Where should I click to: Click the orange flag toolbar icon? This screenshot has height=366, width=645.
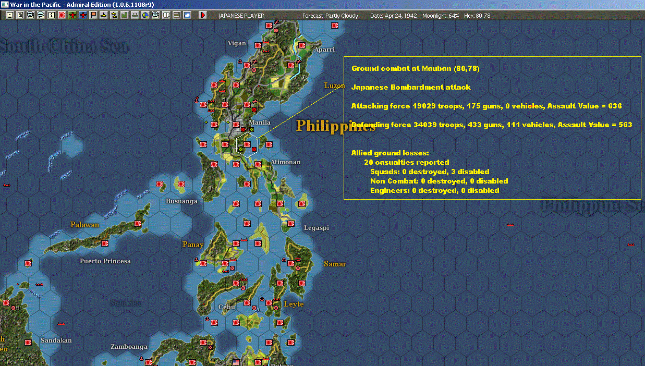click(93, 15)
